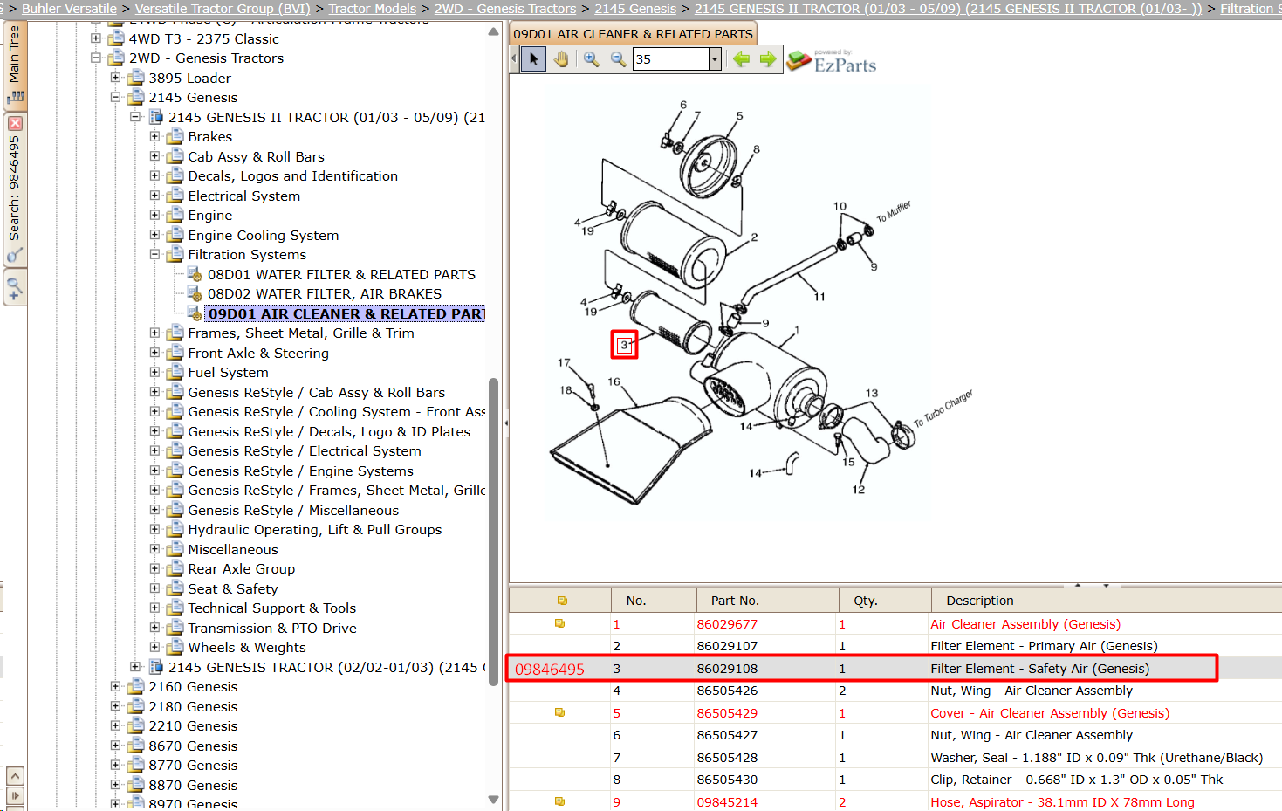Click the 2145 GENESIS II TRACTOR book icon
This screenshot has height=811, width=1282.
156,117
